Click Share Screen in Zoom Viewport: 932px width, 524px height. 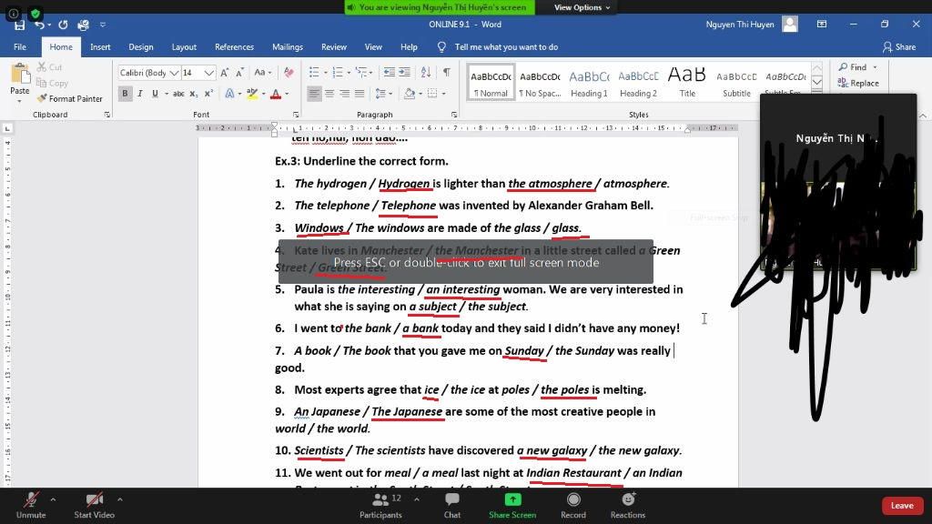click(512, 506)
